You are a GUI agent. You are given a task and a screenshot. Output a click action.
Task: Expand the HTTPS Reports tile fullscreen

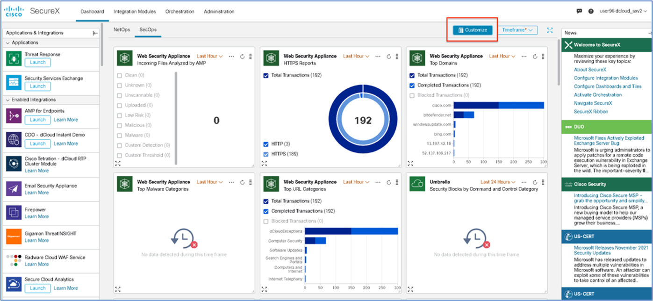tap(265, 163)
